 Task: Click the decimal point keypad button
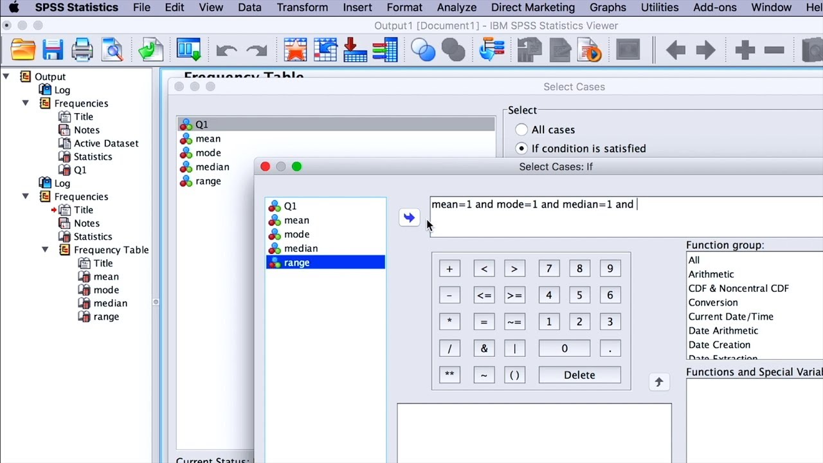pos(610,349)
